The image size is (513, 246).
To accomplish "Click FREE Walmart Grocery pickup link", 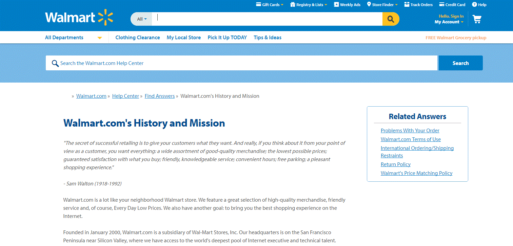I will pyautogui.click(x=456, y=38).
